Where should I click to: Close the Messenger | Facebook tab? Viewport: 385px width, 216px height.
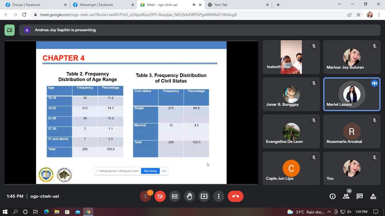(x=133, y=5)
